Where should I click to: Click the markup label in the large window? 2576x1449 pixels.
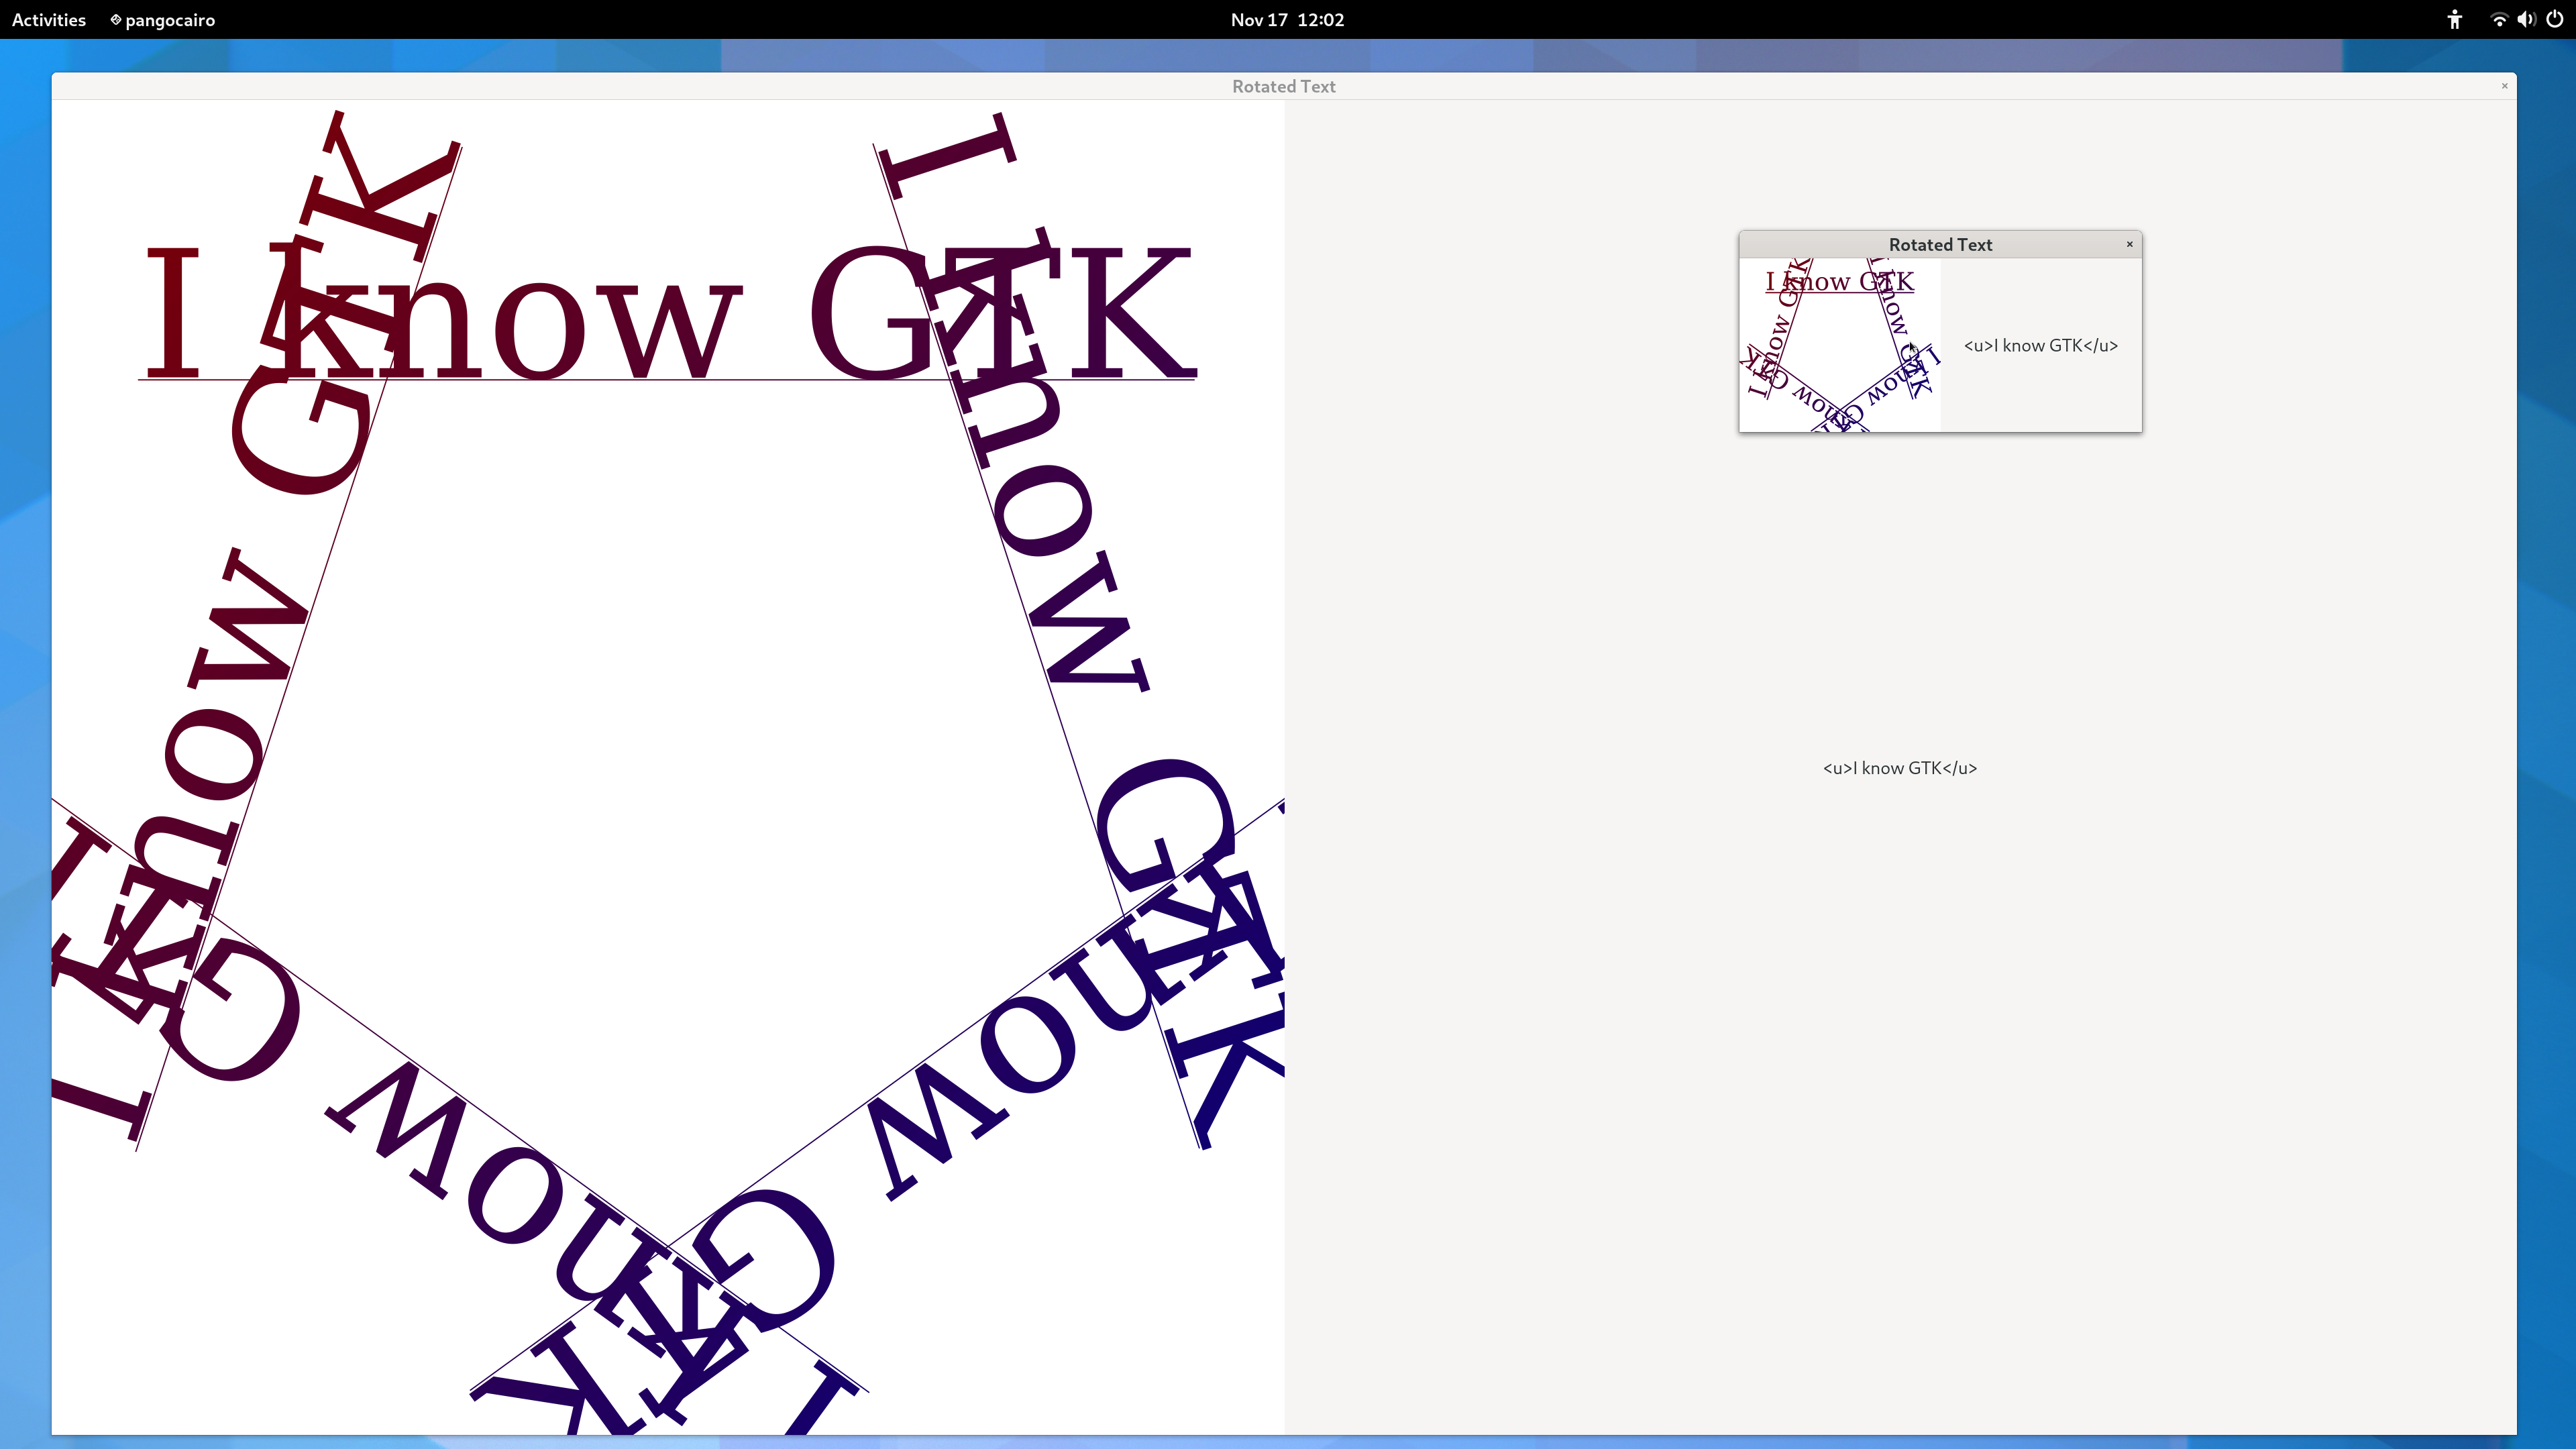(1899, 768)
